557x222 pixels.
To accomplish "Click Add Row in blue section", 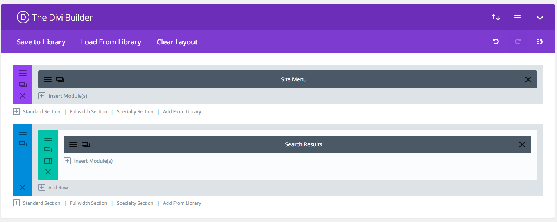I will tap(53, 188).
